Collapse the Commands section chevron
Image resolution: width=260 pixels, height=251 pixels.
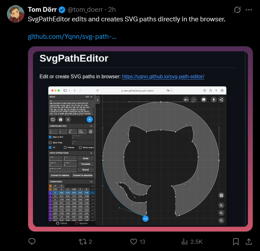[x=91, y=182]
